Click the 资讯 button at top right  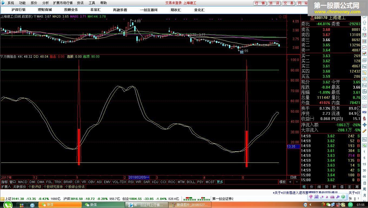(274, 3)
